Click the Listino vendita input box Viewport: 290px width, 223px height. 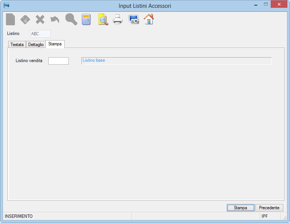(58, 61)
